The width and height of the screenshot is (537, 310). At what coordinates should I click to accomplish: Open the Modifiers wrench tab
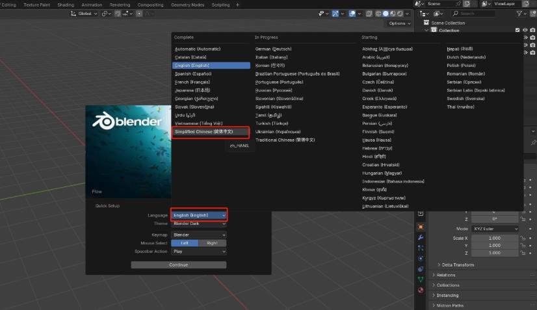[421, 237]
